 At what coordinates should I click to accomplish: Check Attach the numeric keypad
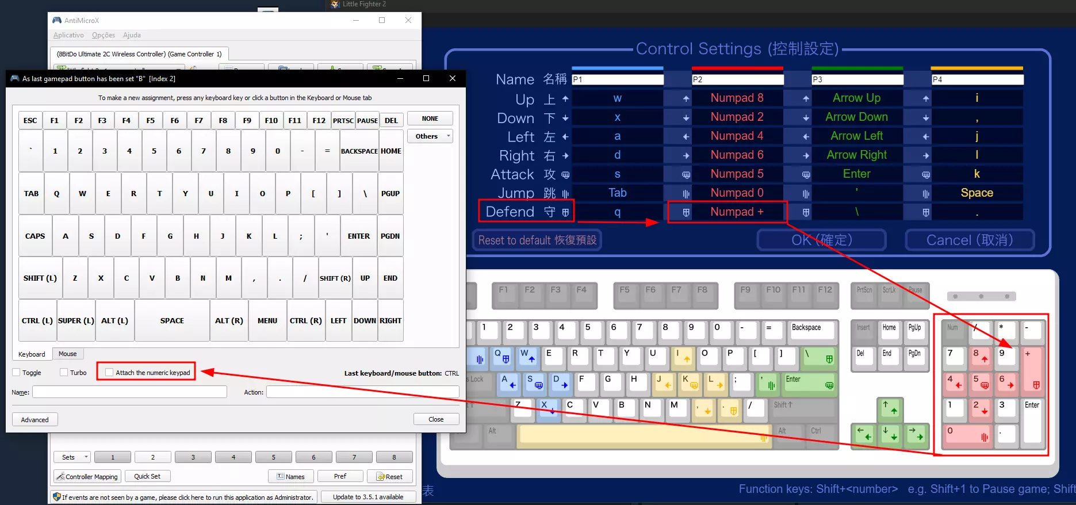(x=109, y=373)
